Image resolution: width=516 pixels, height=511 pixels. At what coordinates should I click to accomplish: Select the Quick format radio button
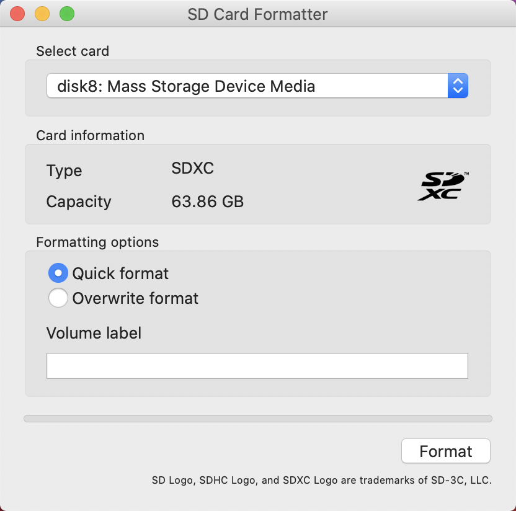[58, 273]
